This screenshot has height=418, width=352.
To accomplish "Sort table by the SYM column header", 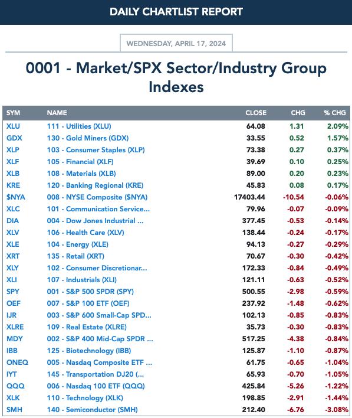I will pos(13,113).
